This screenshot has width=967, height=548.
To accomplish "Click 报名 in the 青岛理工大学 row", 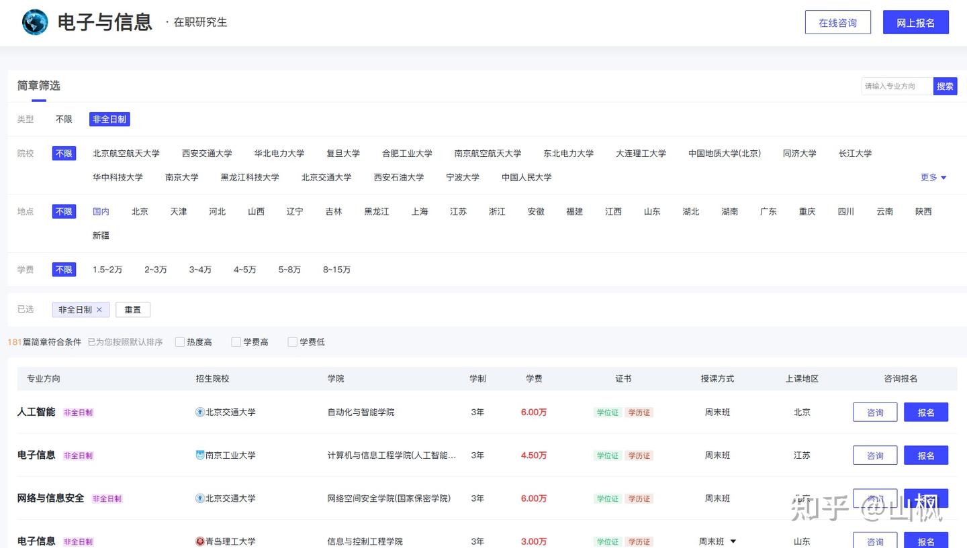I will click(x=926, y=541).
